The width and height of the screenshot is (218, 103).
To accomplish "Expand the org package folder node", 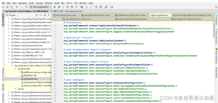I will [15, 89].
